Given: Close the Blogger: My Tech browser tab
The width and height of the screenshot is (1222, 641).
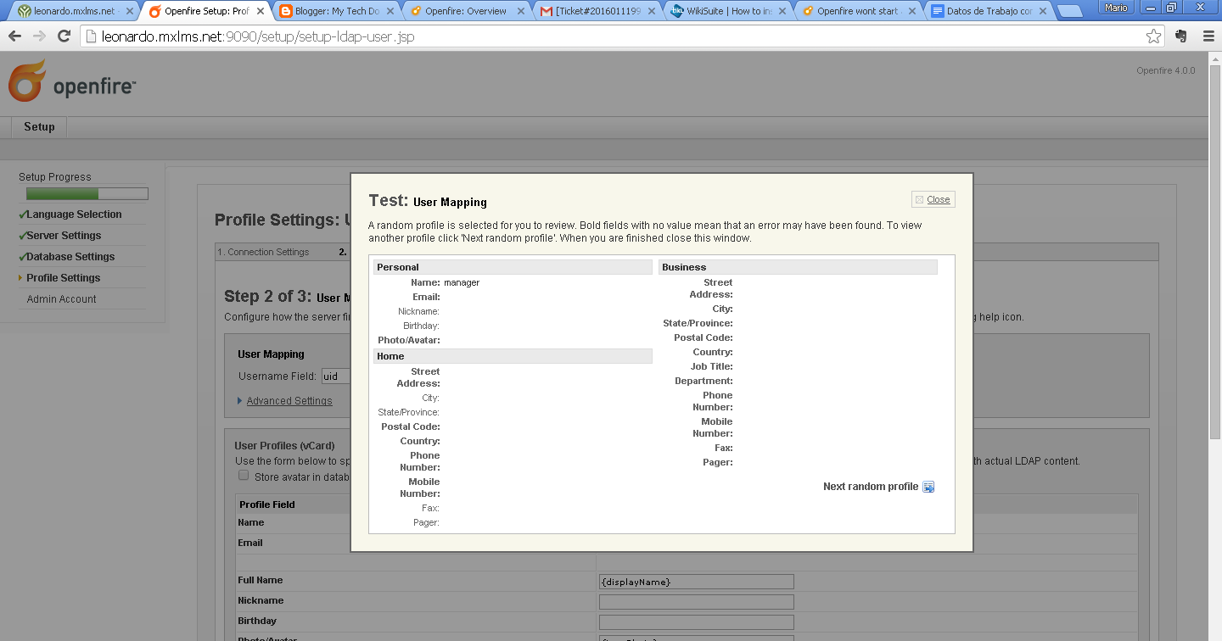Looking at the screenshot, I should [391, 12].
